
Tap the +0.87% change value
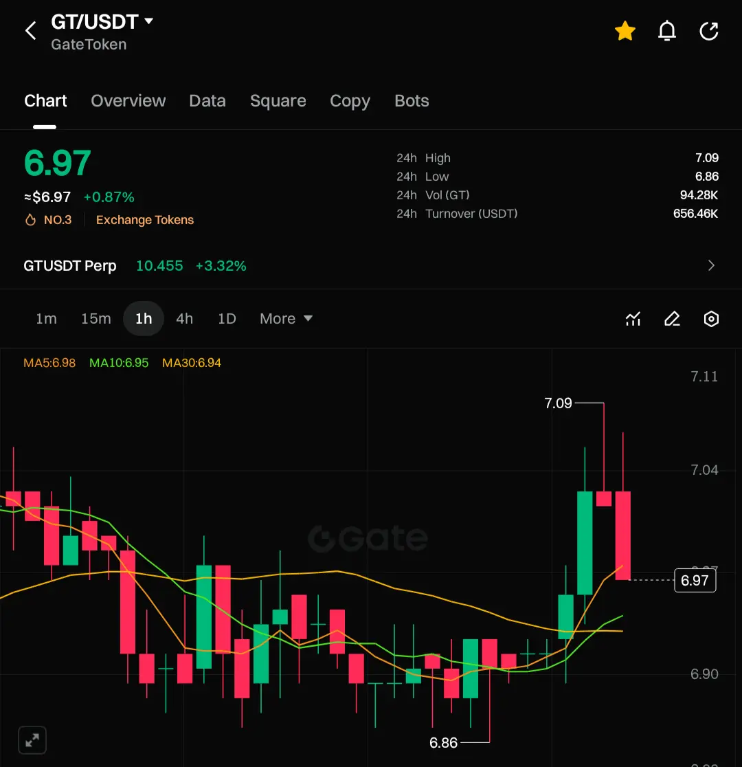pos(109,197)
